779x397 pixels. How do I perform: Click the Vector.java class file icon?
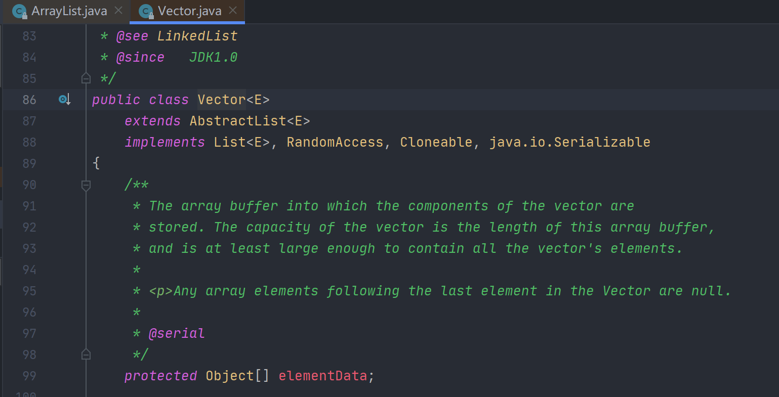[146, 11]
